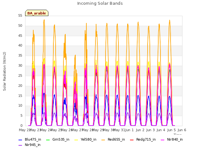201x151 pixels.
Task: Click the yellow Yel580_in legend color marker
Action: click(x=76, y=140)
